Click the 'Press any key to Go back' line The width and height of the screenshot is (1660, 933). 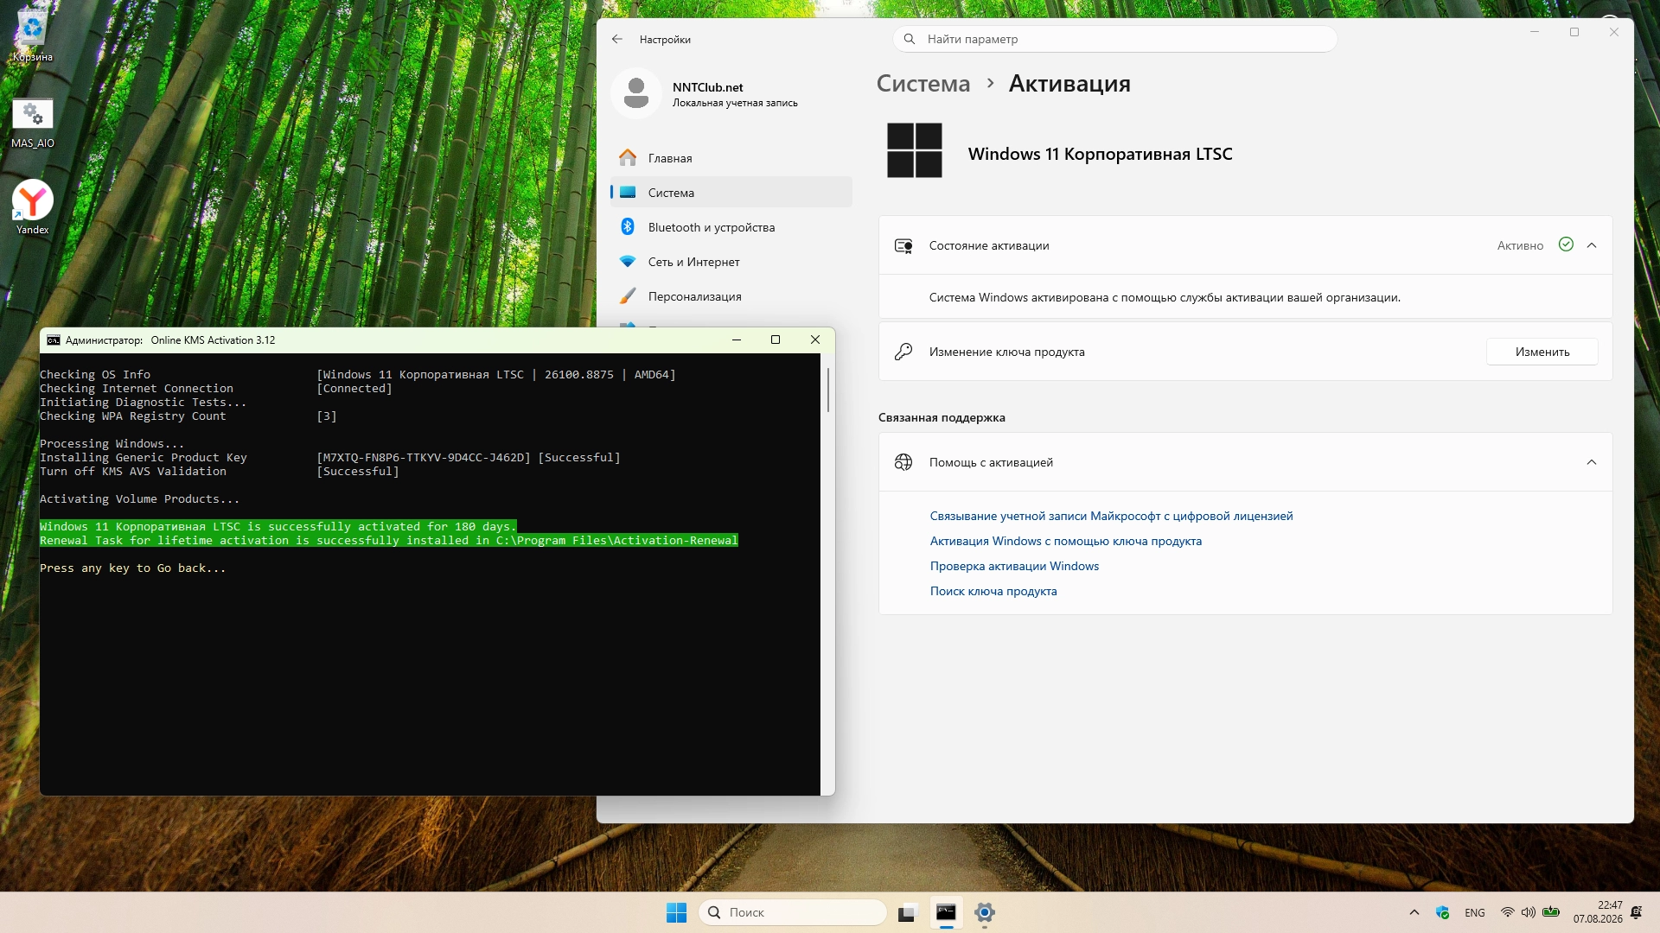132,568
